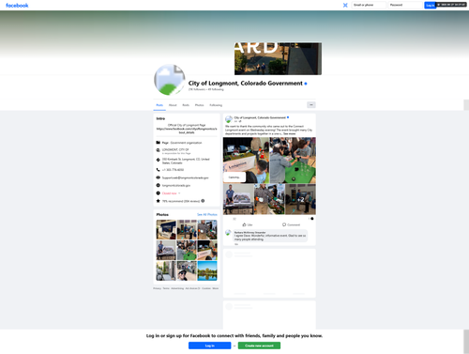Click the post author name City of Longmont
Image resolution: width=469 pixels, height=354 pixels.
click(260, 117)
